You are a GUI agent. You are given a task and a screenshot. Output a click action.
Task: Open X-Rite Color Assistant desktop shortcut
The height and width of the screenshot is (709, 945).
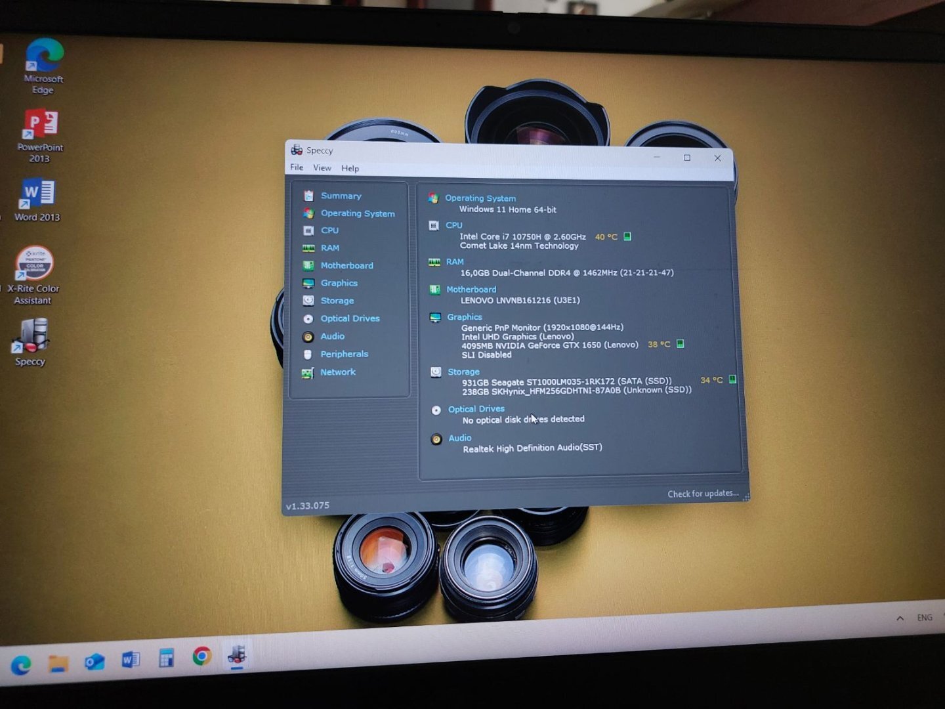33,276
